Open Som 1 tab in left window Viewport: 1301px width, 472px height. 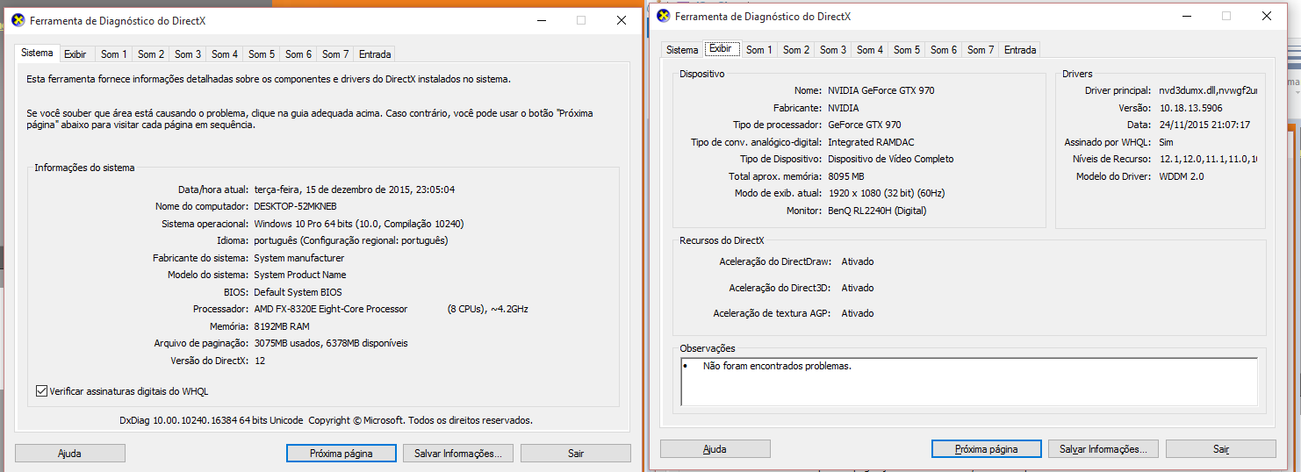113,54
